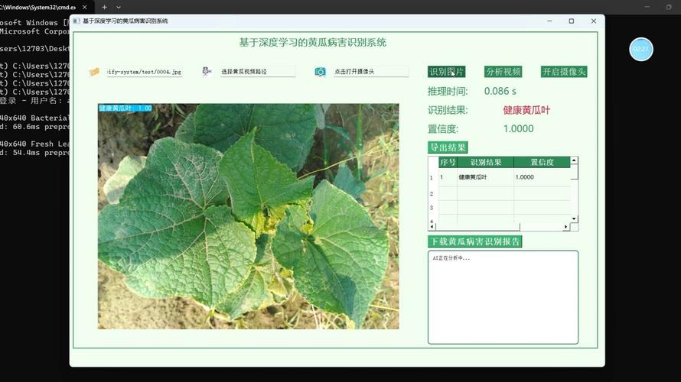The height and width of the screenshot is (382, 681).
Task: Export results with 导出结果 button
Action: (x=448, y=147)
